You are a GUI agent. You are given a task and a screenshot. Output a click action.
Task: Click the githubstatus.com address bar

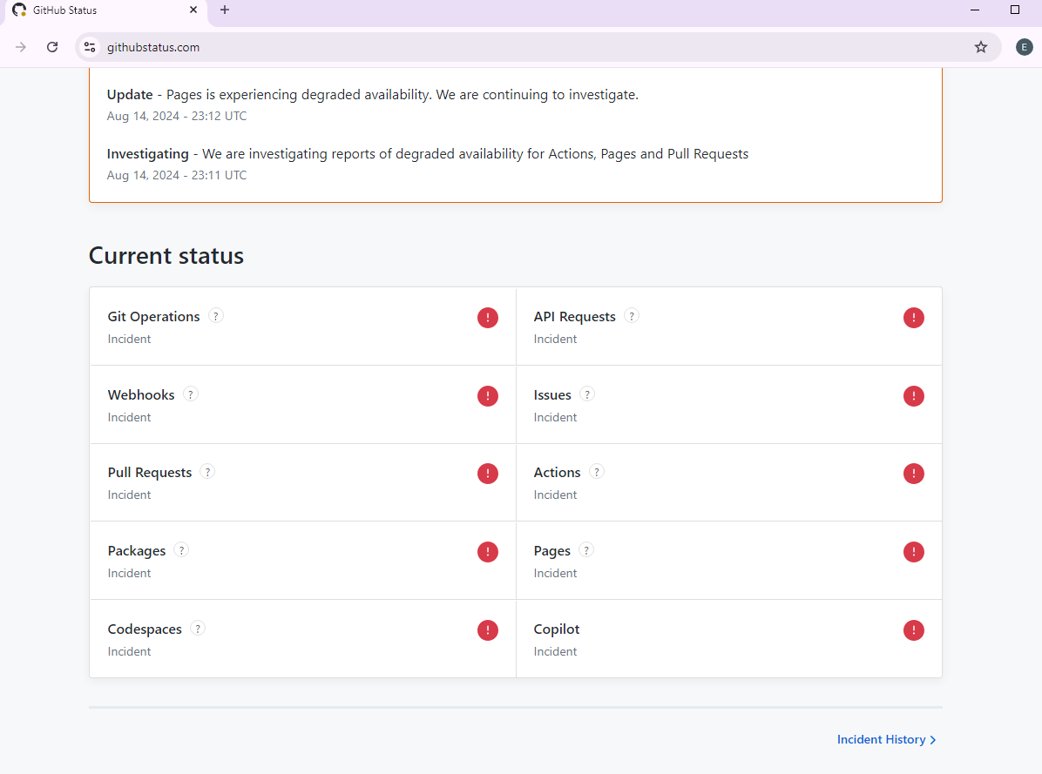[x=538, y=47]
